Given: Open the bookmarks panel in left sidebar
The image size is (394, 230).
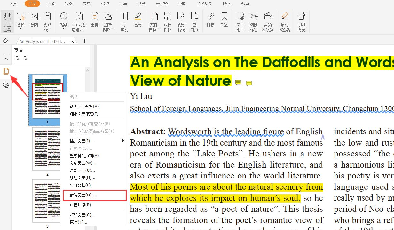Looking at the screenshot, I should [6, 57].
